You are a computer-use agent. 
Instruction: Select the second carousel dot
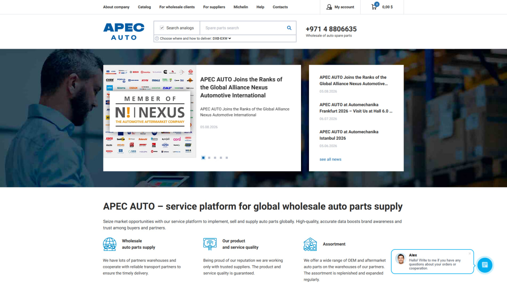209,158
